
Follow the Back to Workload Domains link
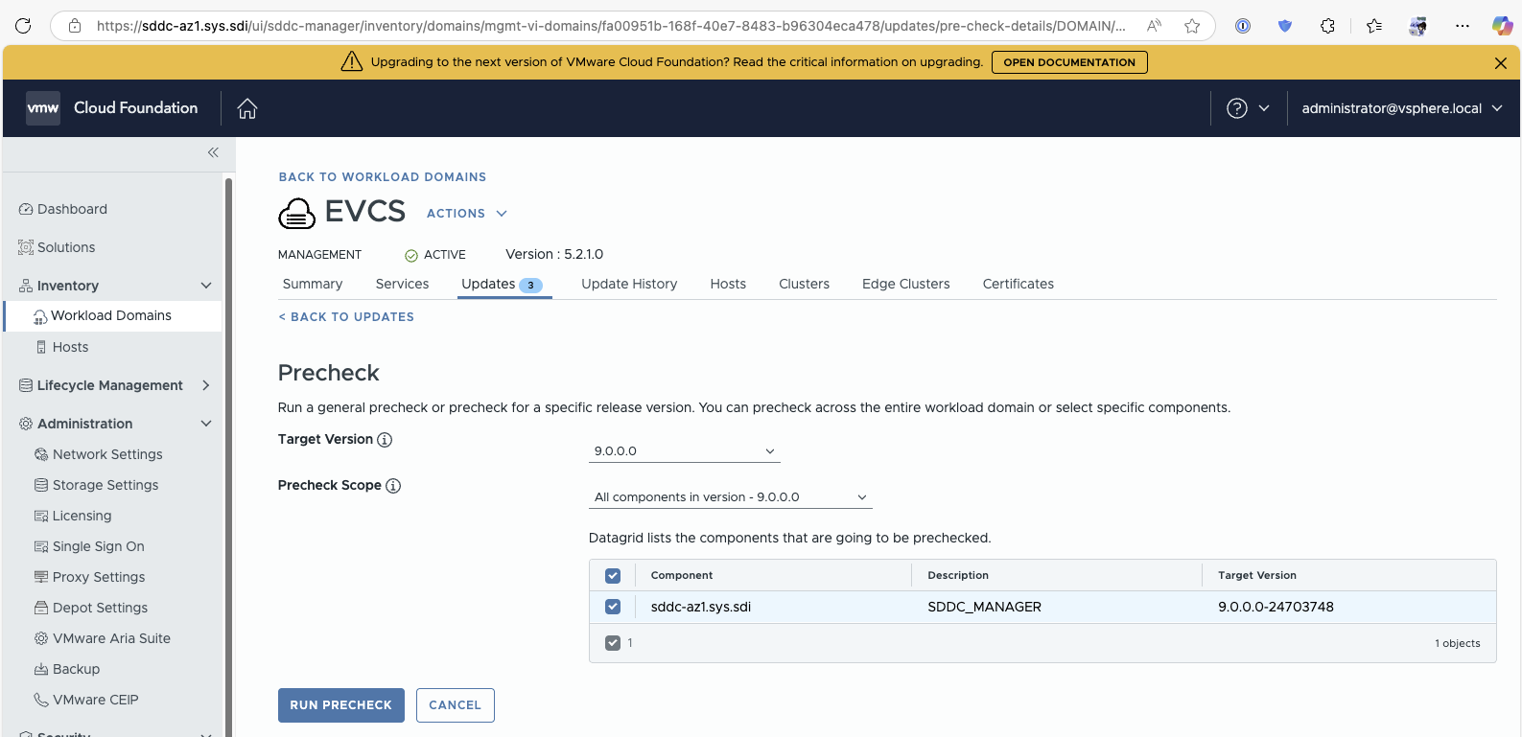point(383,177)
